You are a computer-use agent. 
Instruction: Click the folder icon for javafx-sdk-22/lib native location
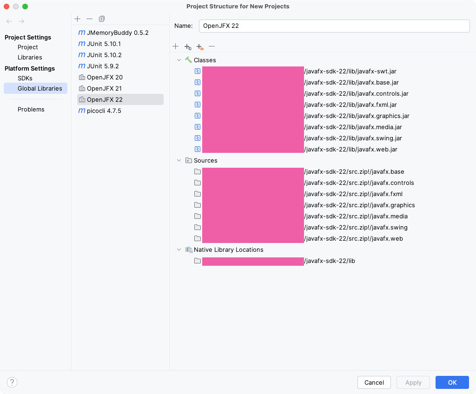pyautogui.click(x=198, y=261)
